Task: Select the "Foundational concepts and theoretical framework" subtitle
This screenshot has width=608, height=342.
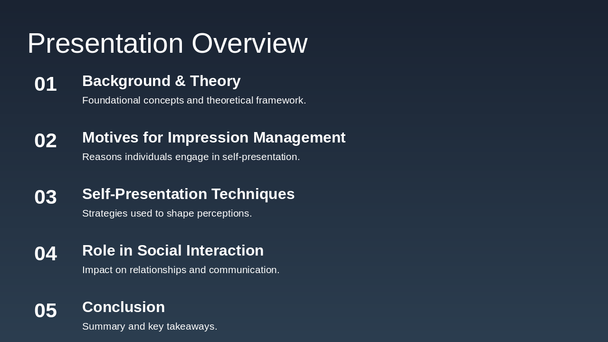Action: click(x=194, y=100)
